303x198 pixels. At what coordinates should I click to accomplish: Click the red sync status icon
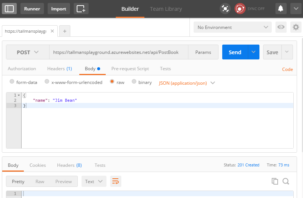[x=240, y=9]
